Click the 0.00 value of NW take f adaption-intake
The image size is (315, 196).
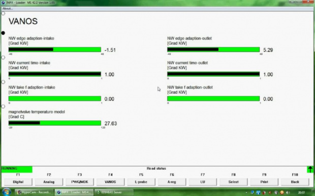point(109,99)
